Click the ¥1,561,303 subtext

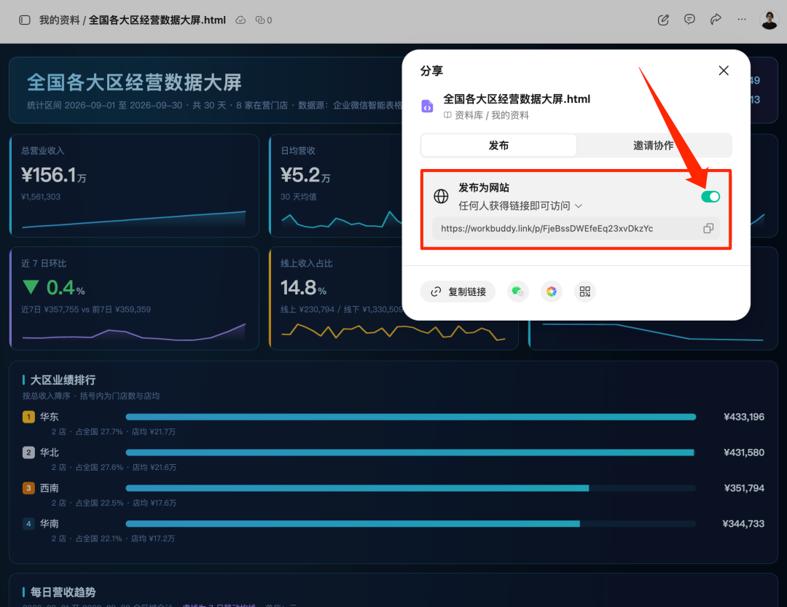click(41, 197)
